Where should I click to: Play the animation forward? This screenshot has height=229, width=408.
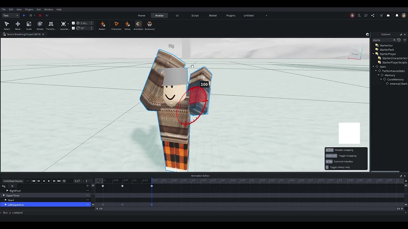click(x=49, y=181)
